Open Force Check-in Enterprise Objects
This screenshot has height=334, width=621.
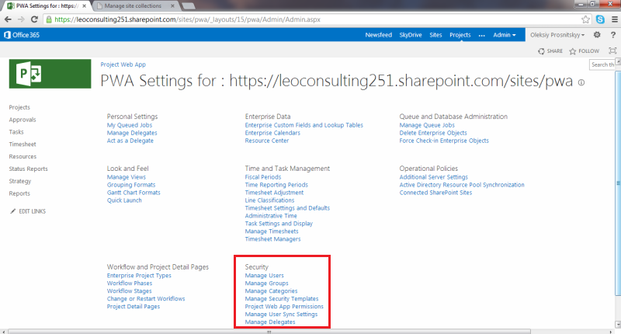444,141
